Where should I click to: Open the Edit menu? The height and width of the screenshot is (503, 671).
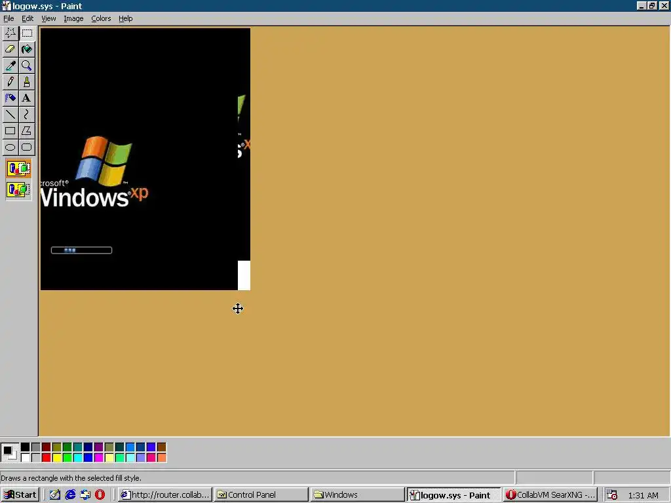click(28, 18)
